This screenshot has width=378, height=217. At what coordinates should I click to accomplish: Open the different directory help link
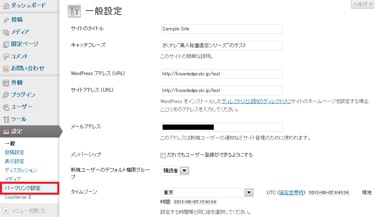[x=256, y=101]
